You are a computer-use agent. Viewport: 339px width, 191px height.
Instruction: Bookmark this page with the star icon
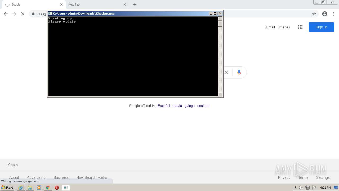coord(314,14)
